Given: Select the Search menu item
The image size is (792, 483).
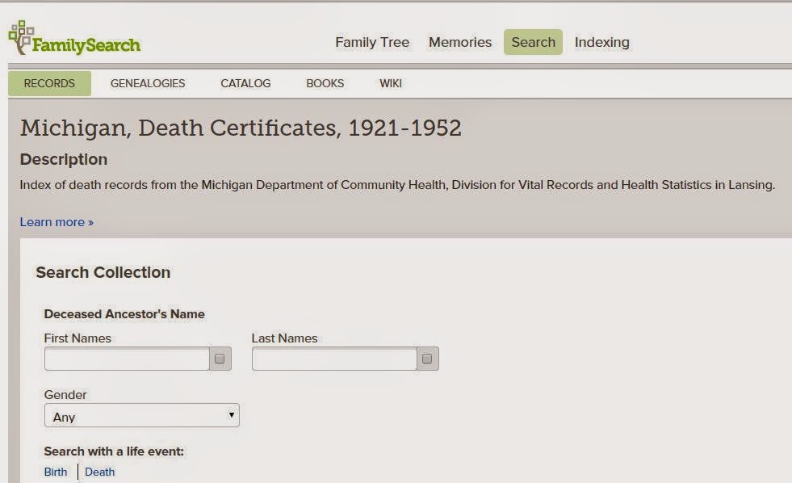Looking at the screenshot, I should 533,42.
